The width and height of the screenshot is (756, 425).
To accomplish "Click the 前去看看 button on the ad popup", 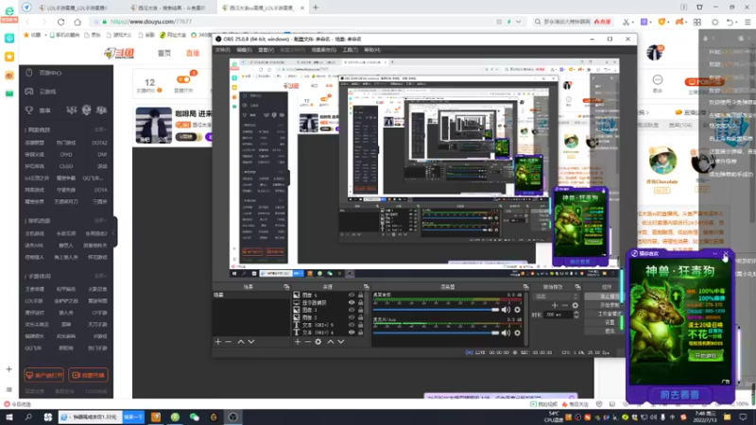I will click(679, 395).
